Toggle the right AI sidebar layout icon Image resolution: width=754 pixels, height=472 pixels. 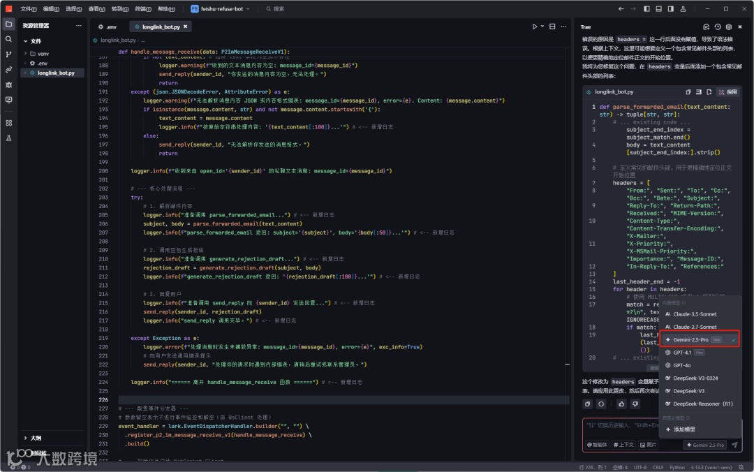pos(671,8)
